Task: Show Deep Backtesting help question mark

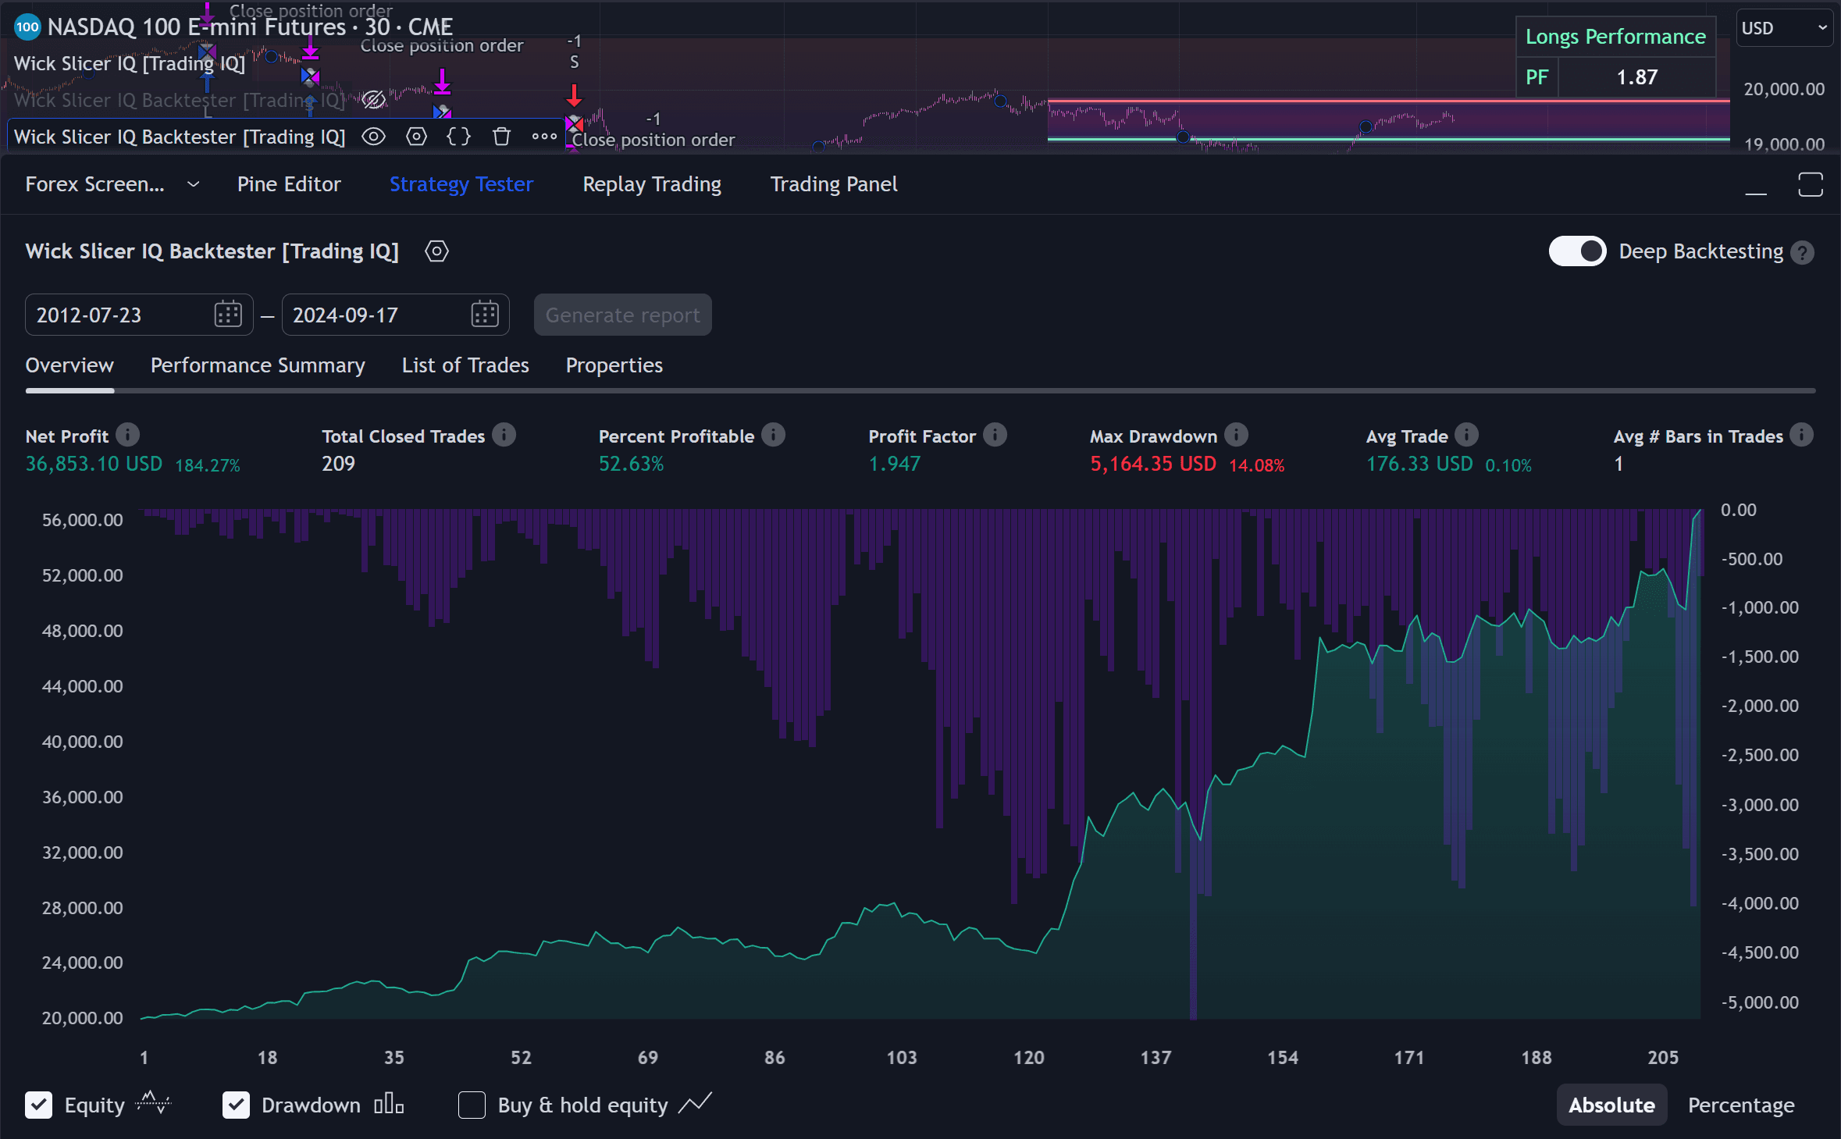Action: coord(1802,252)
